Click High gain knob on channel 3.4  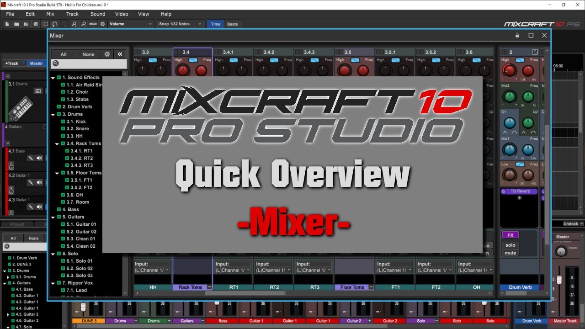183,70
